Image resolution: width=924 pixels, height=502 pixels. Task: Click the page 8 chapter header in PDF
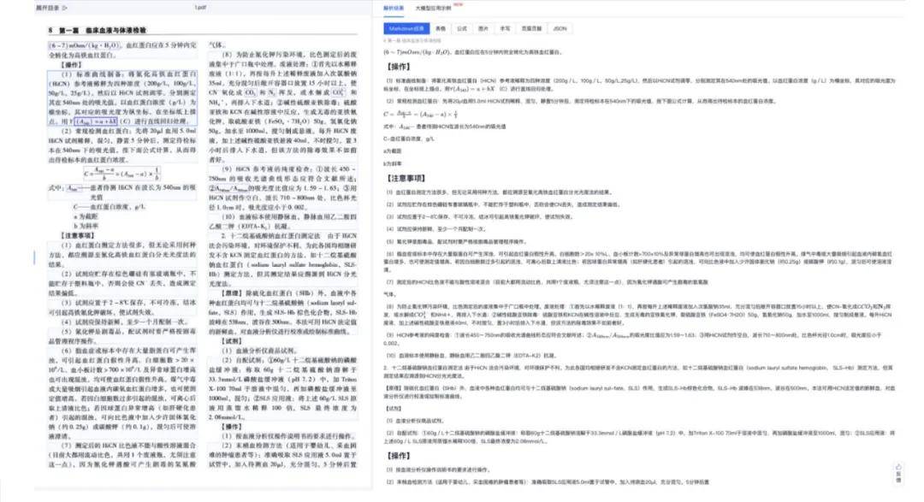tap(97, 31)
